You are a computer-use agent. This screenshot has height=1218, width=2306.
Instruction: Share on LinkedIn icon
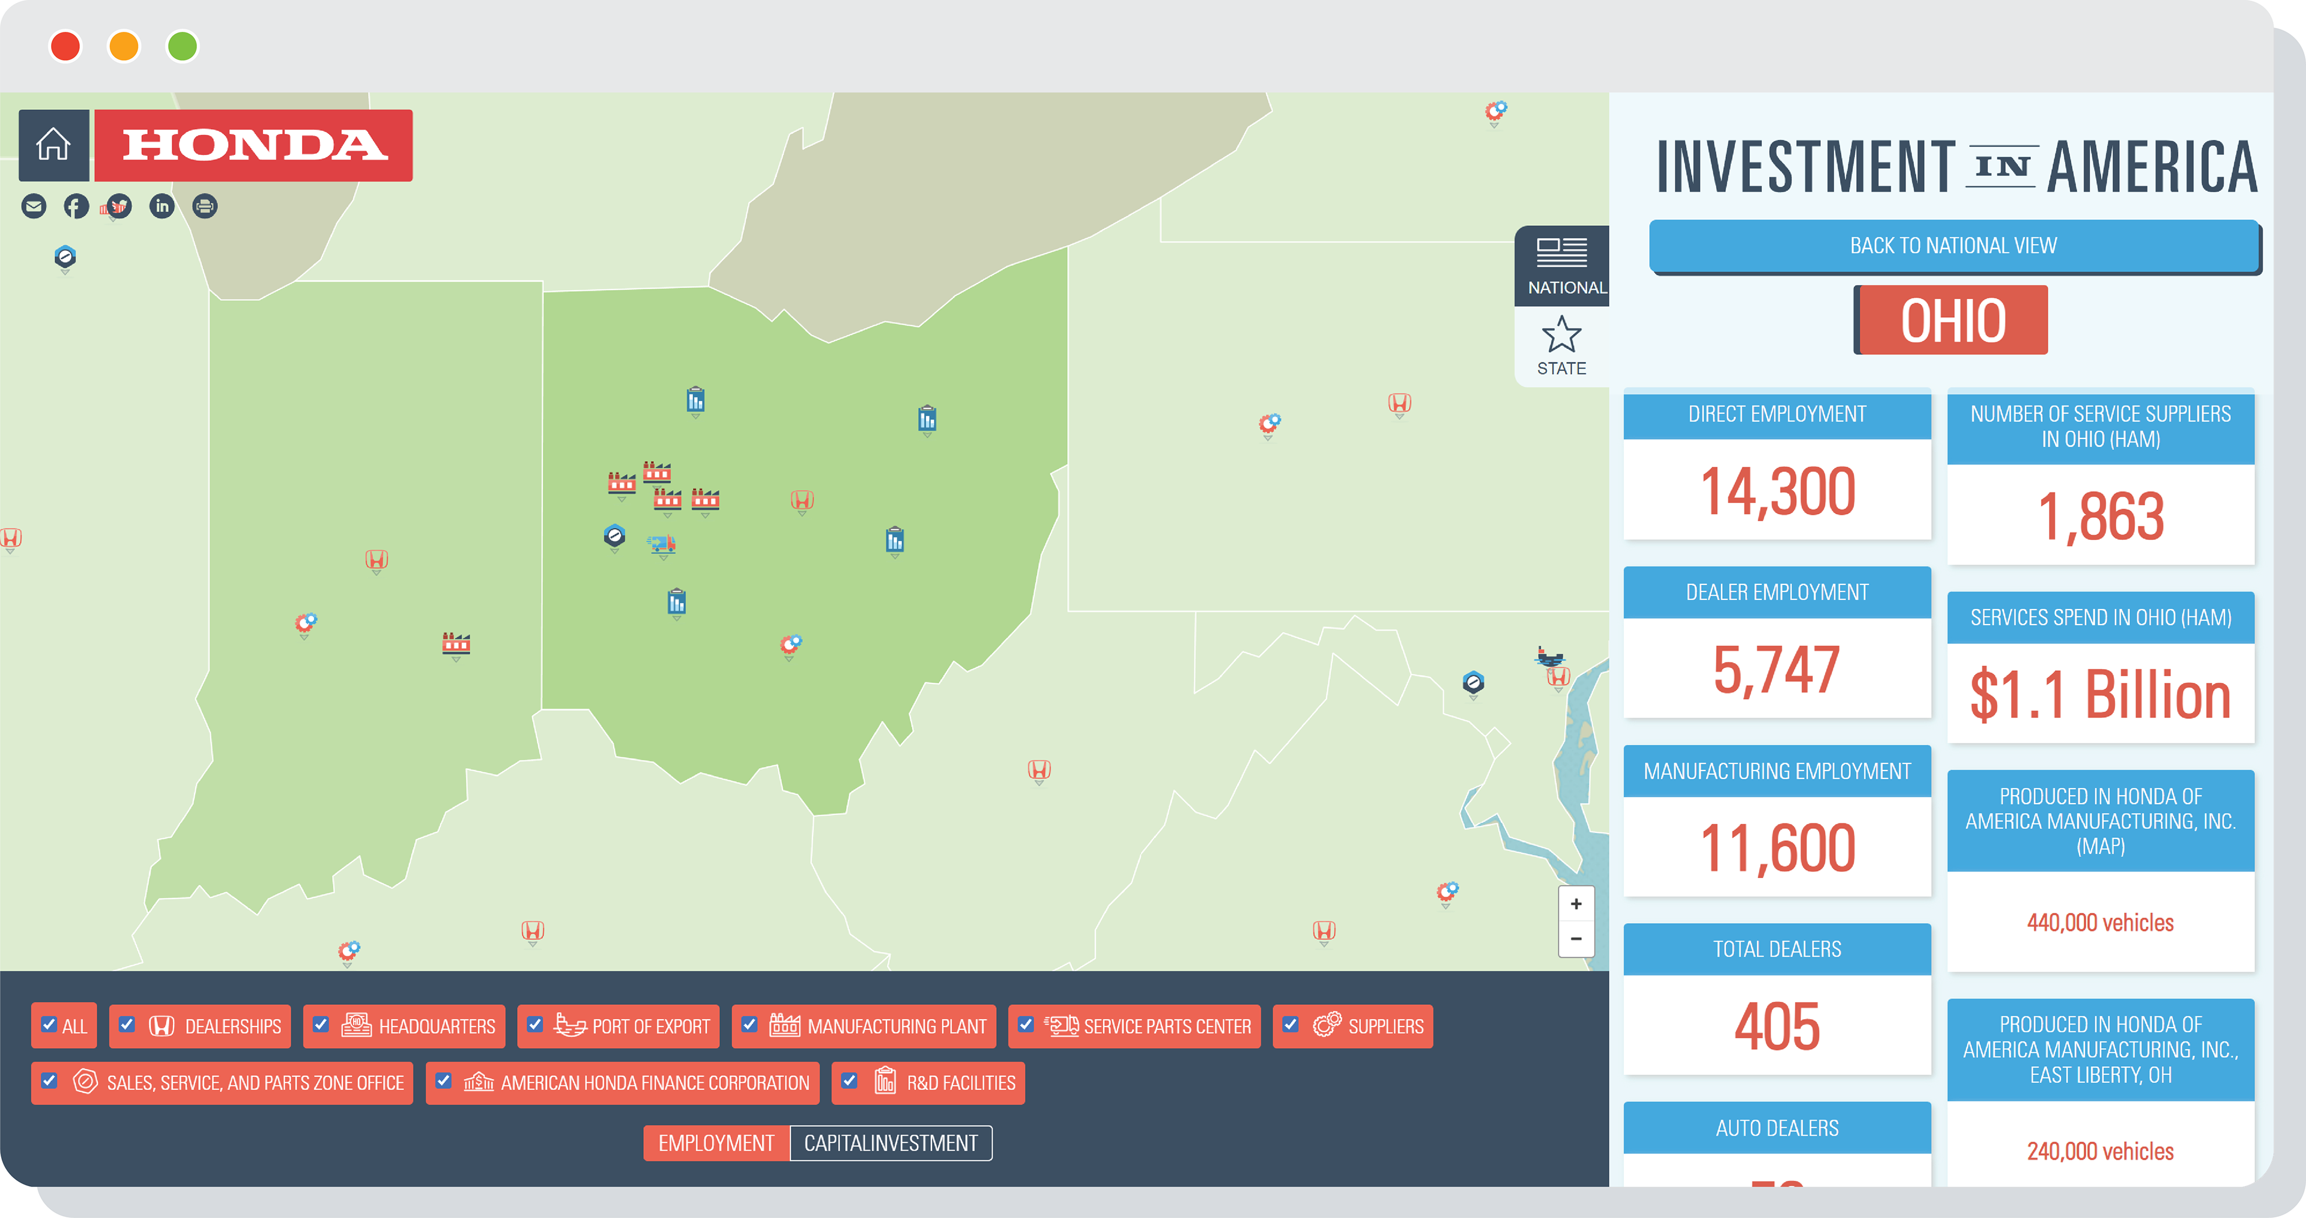[162, 207]
